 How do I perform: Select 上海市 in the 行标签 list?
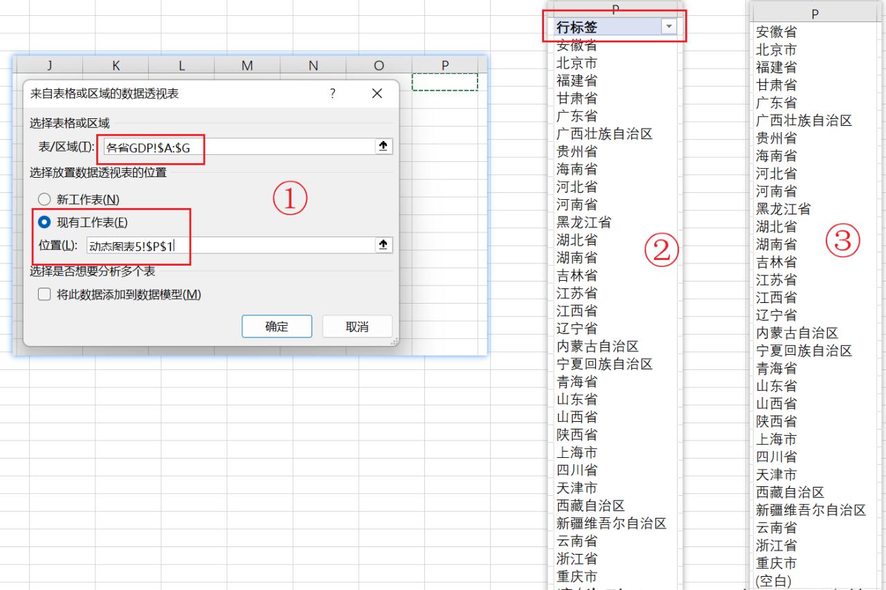tap(577, 452)
